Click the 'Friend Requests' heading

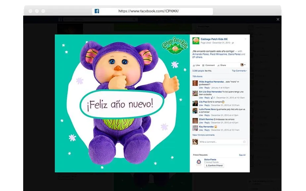pyautogui.click(x=200, y=155)
